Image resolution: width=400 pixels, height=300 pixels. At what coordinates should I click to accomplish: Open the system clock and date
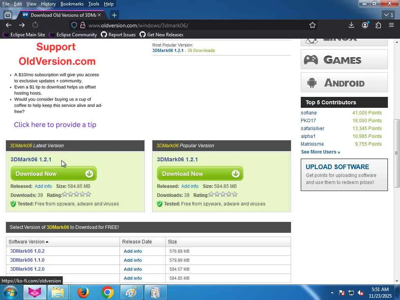click(x=380, y=293)
